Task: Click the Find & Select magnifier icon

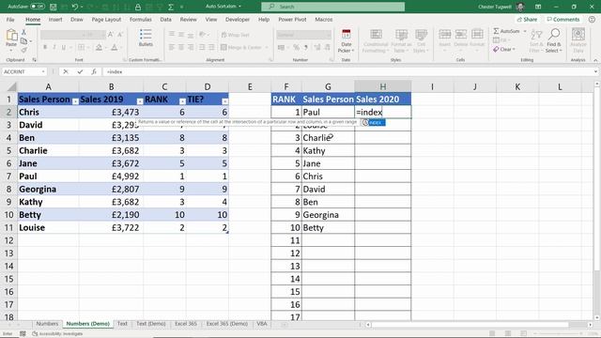Action: [x=554, y=35]
